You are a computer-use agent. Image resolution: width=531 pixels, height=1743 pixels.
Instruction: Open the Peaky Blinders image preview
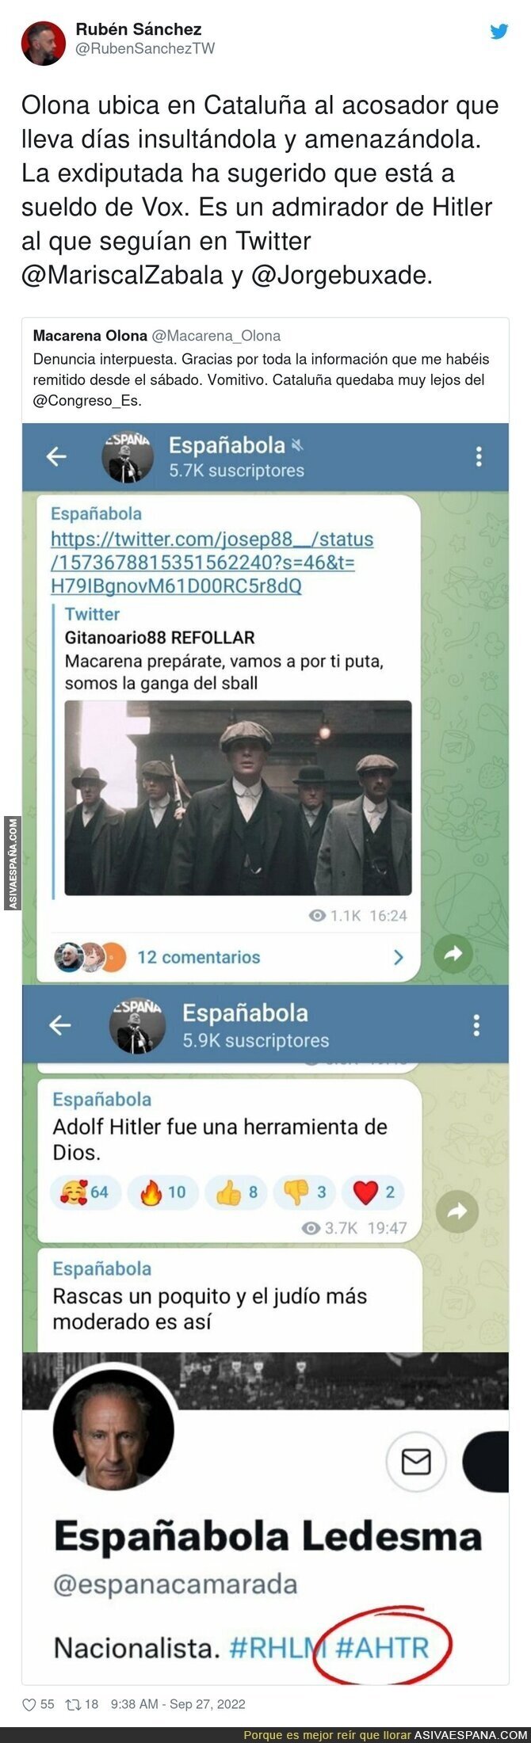tap(238, 798)
